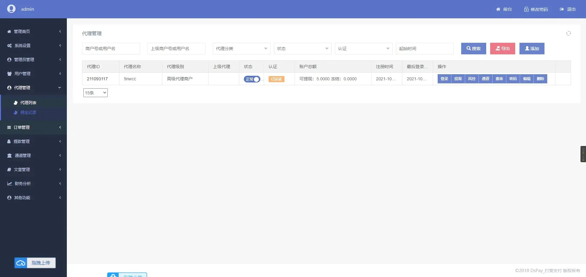
Task: Click the admin user avatar icon
Action: click(x=11, y=9)
